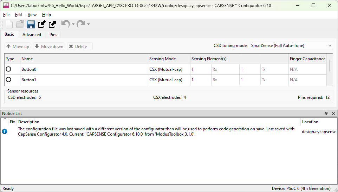Click Button0 Finger Capacitance N/A cell

tap(307, 69)
